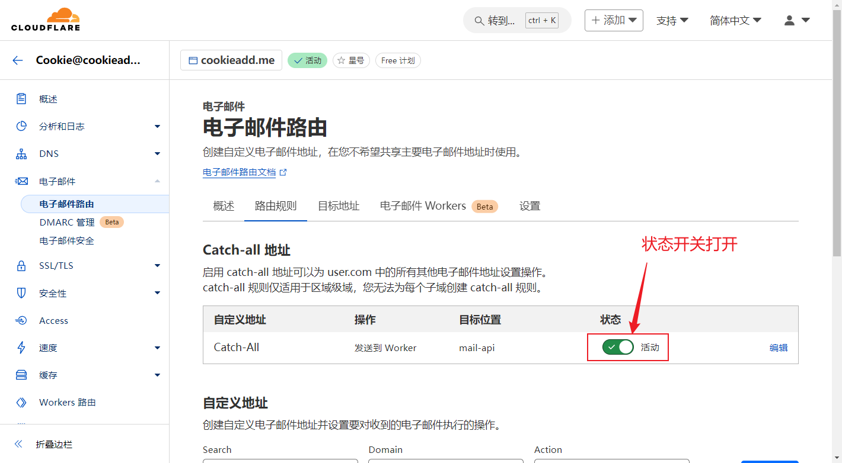This screenshot has width=842, height=463.
Task: Click the DNS network icon in sidebar
Action: [21, 154]
